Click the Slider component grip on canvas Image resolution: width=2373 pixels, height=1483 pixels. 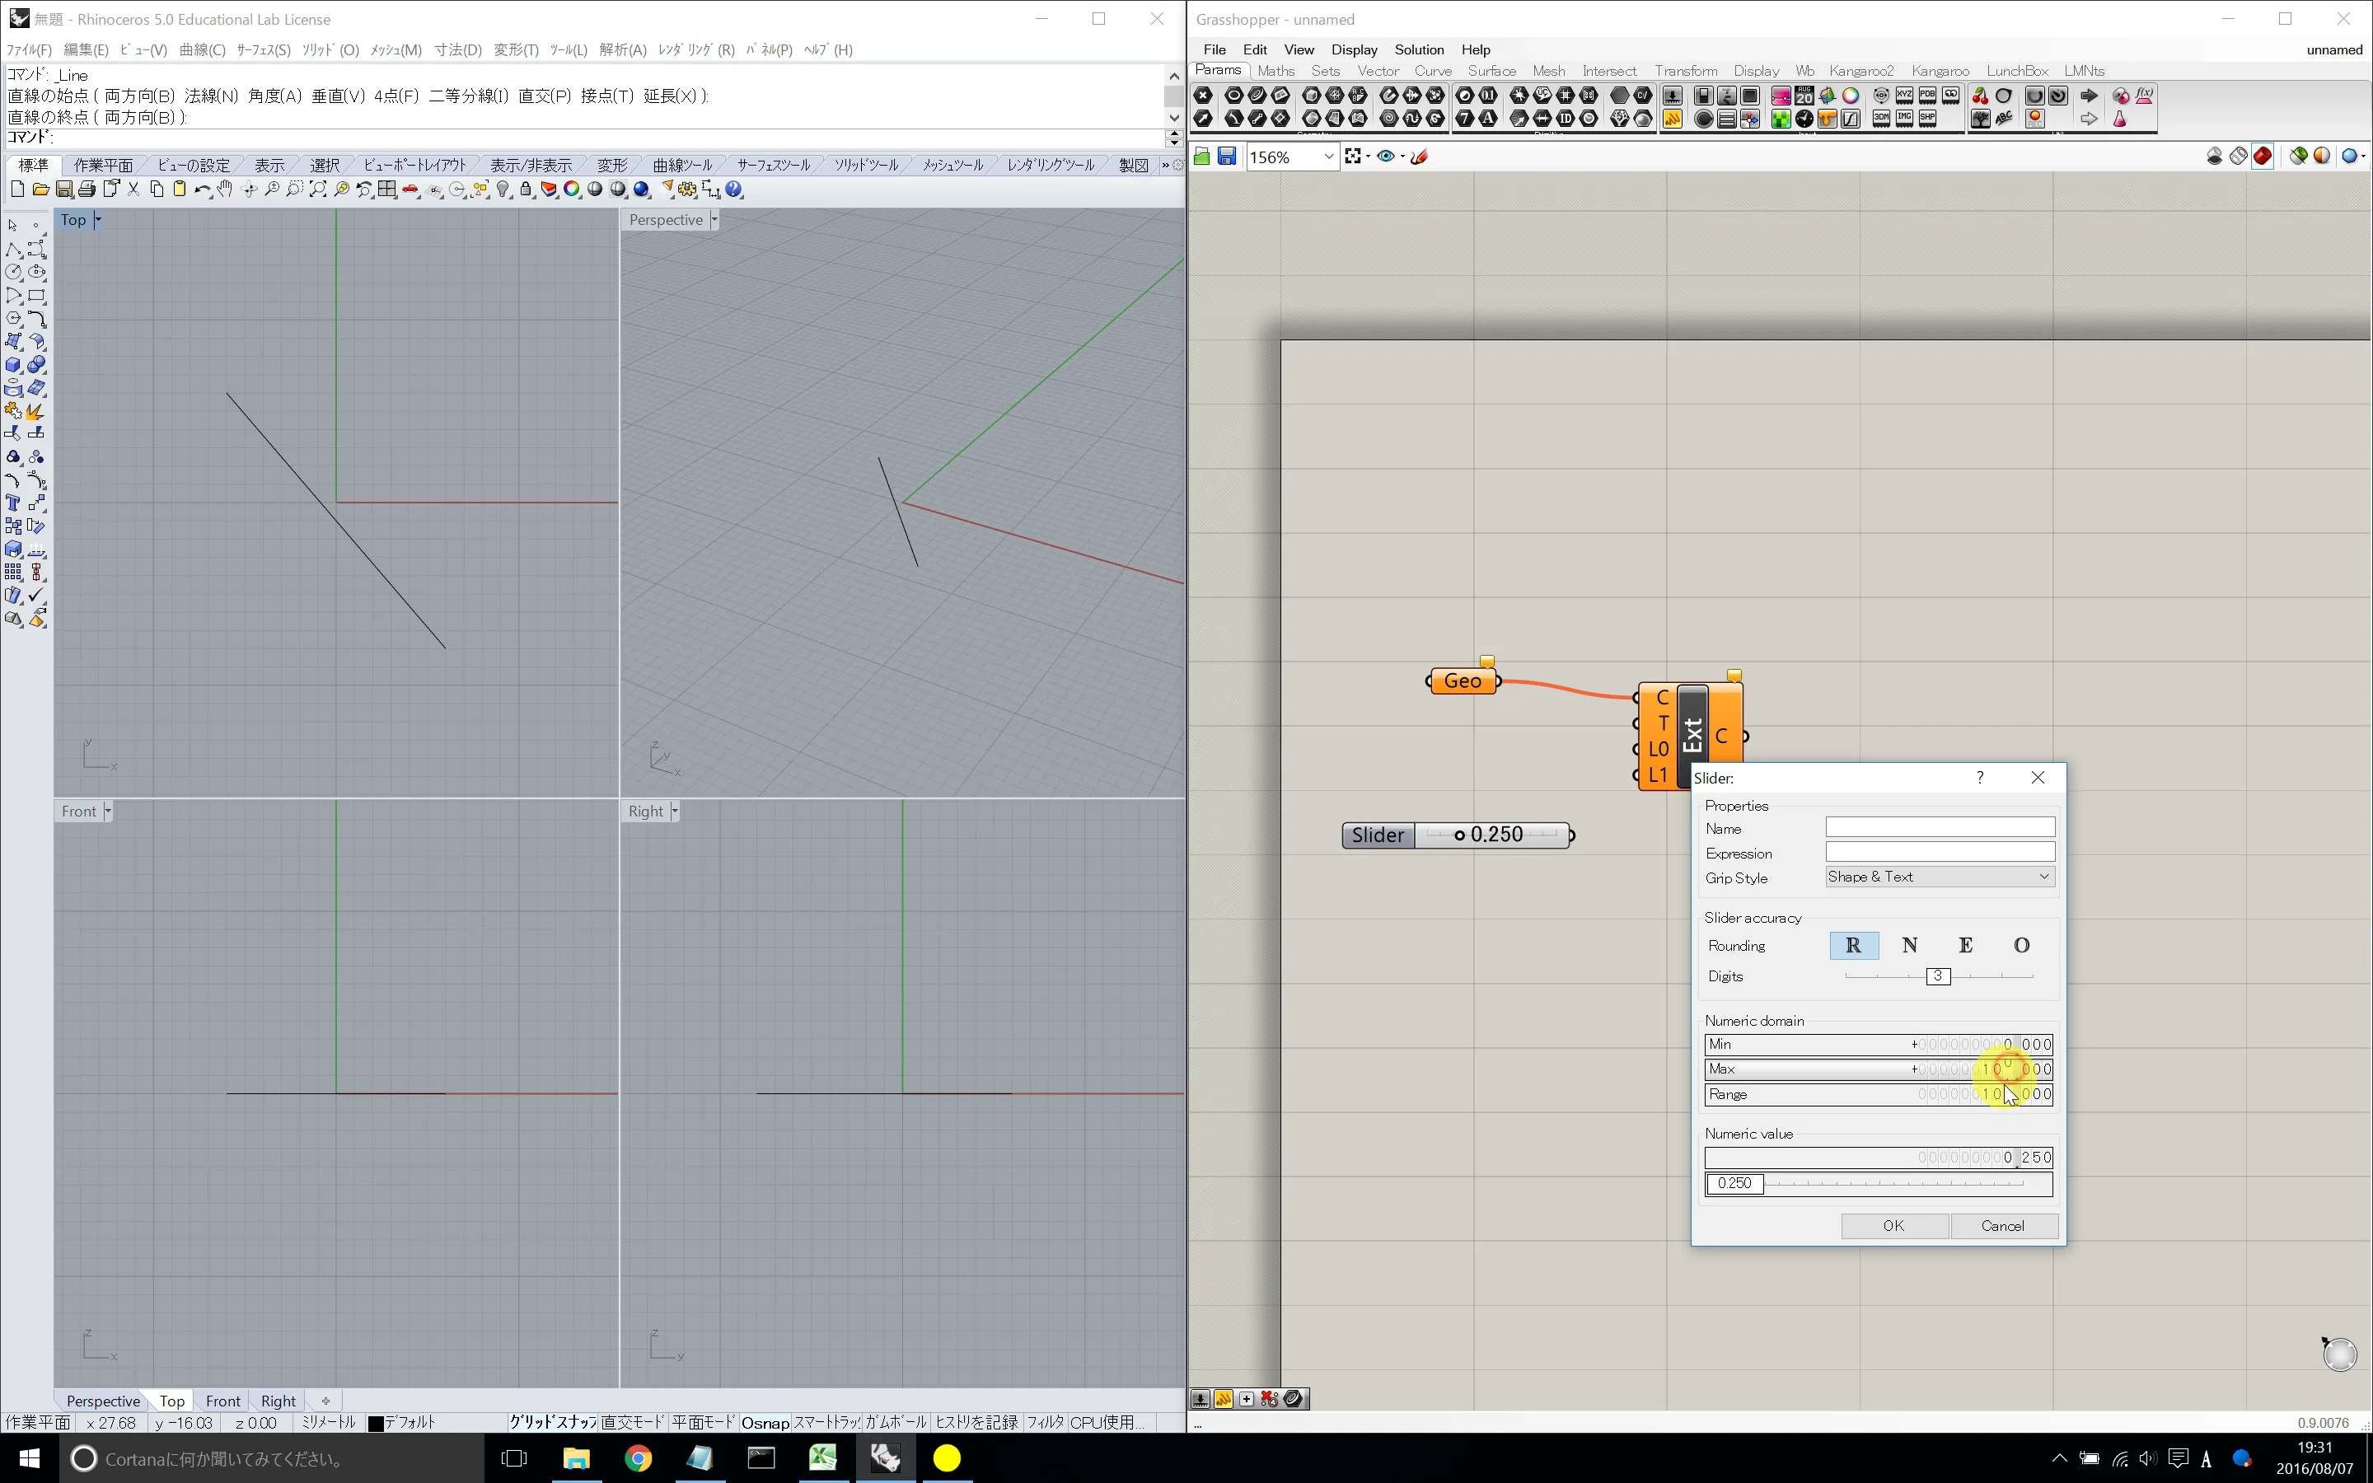(1460, 835)
